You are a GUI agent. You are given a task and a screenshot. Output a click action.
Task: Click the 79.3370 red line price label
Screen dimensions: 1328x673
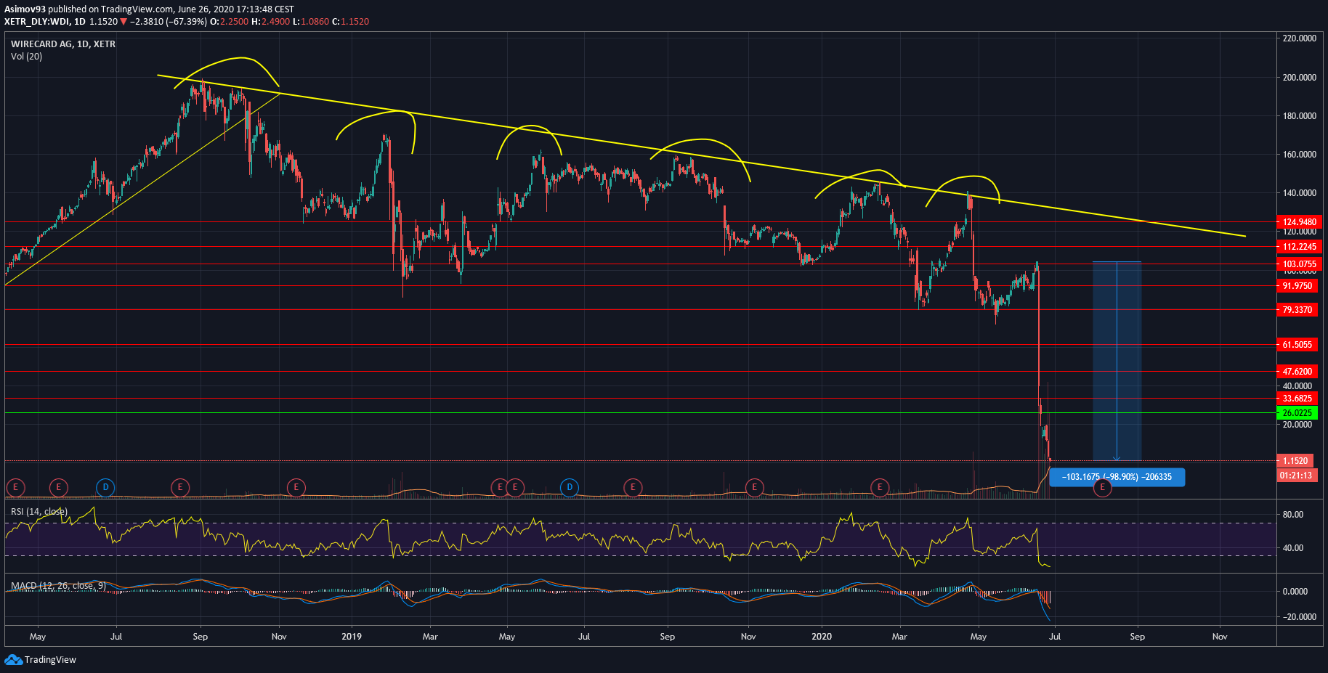(1297, 309)
